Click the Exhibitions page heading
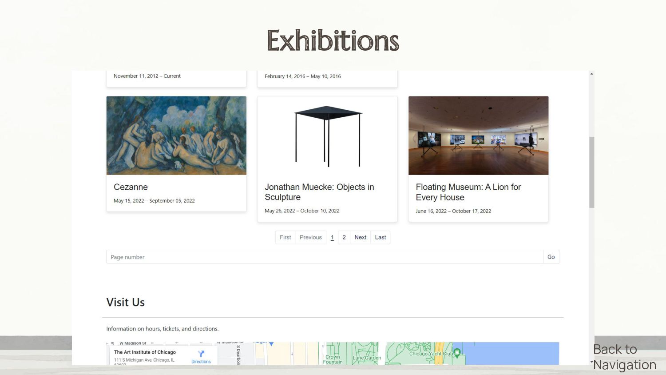Screen dimensions: 666x375 click(333, 41)
